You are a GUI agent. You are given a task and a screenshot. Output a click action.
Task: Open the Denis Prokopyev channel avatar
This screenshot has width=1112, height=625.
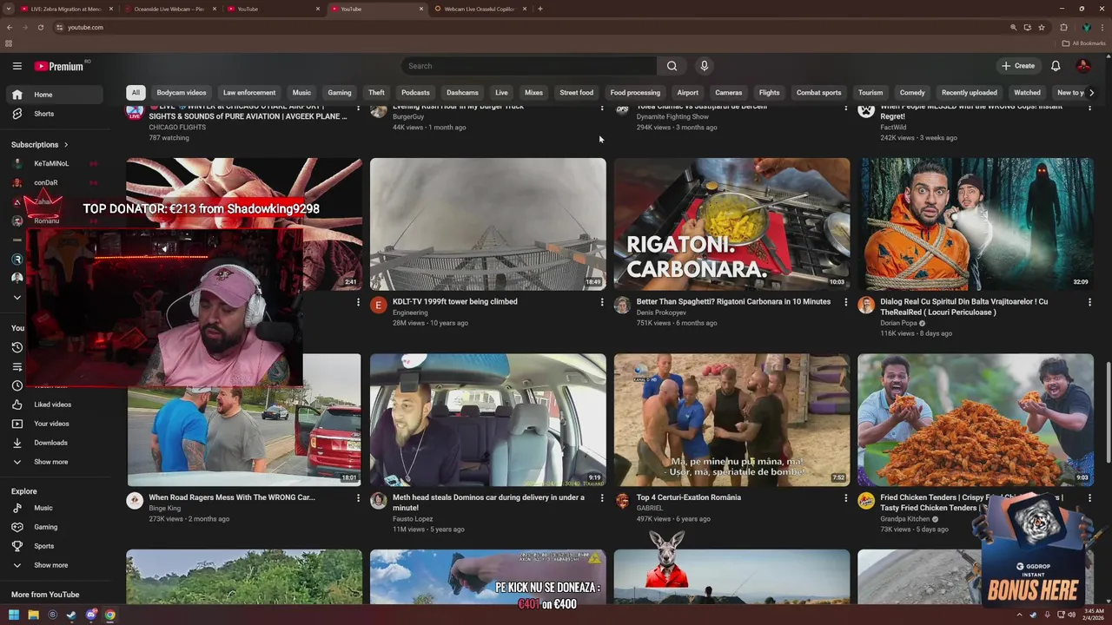622,305
